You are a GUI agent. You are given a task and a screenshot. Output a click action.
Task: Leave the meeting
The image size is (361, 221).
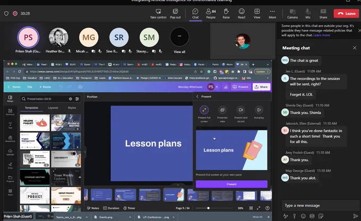[x=346, y=14]
